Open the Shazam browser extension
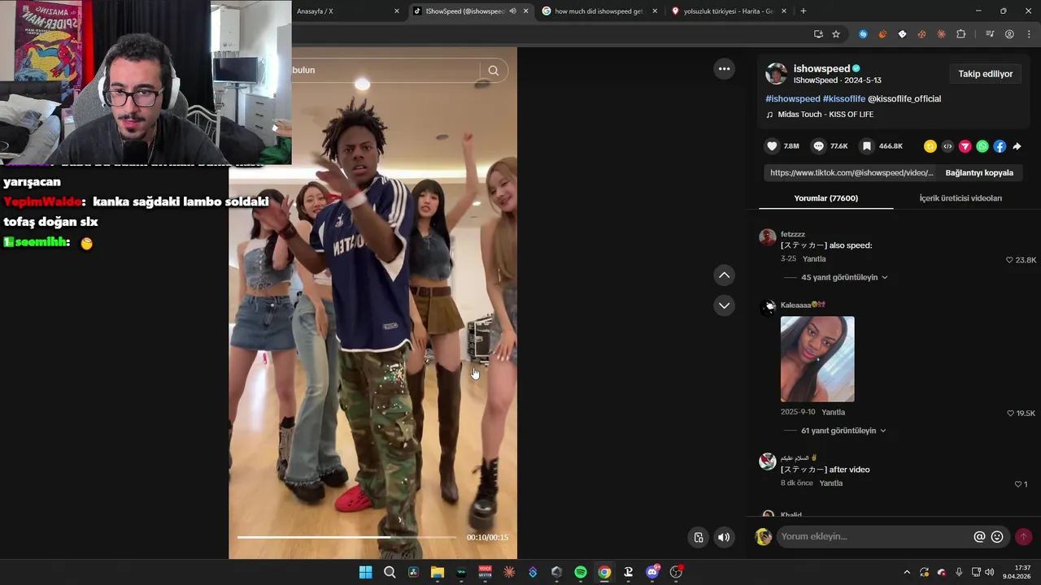1041x585 pixels. pyautogui.click(x=863, y=34)
